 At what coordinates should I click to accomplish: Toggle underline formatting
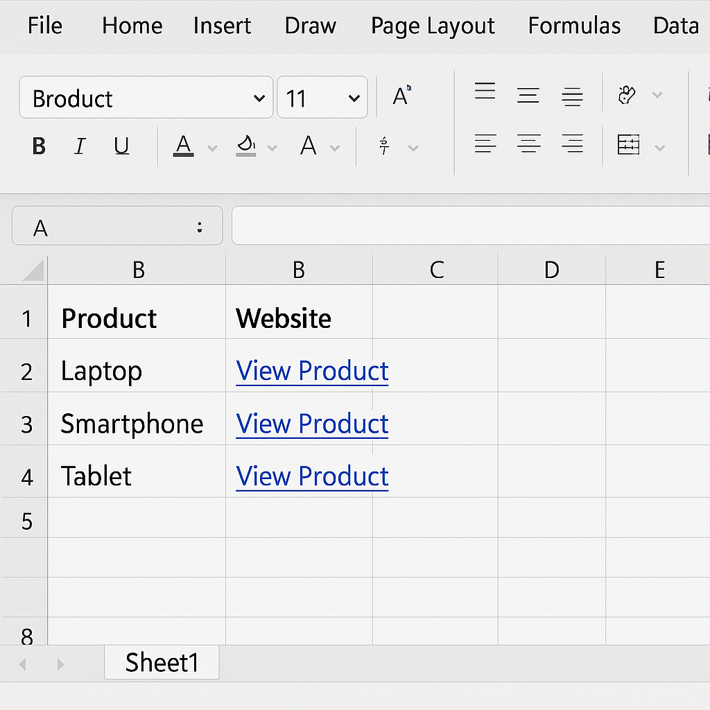tap(122, 146)
